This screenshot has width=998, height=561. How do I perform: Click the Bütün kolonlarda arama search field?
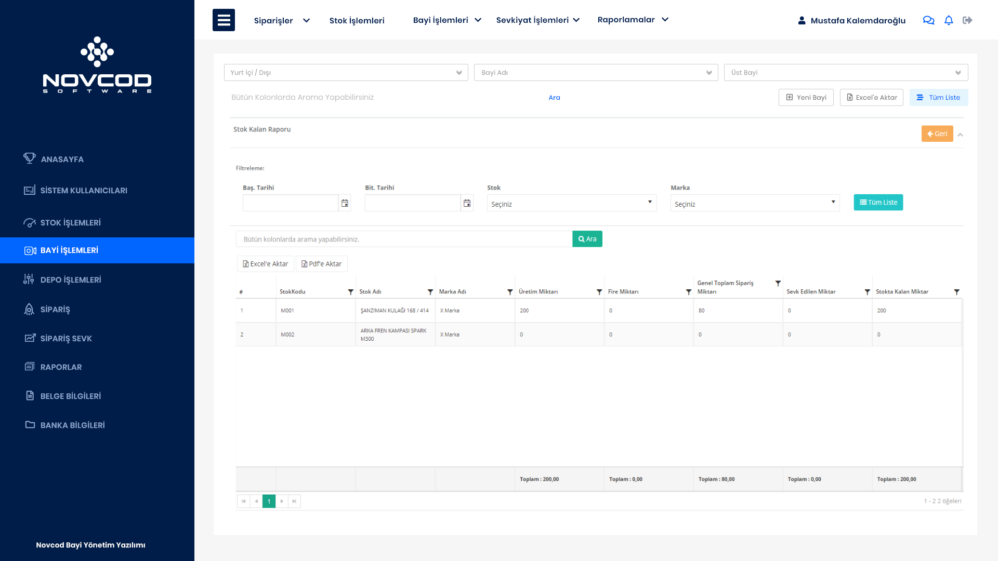pos(404,239)
